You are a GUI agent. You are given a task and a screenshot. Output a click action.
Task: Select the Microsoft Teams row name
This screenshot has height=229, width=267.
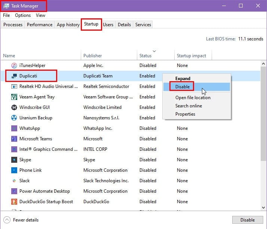coord(36,139)
